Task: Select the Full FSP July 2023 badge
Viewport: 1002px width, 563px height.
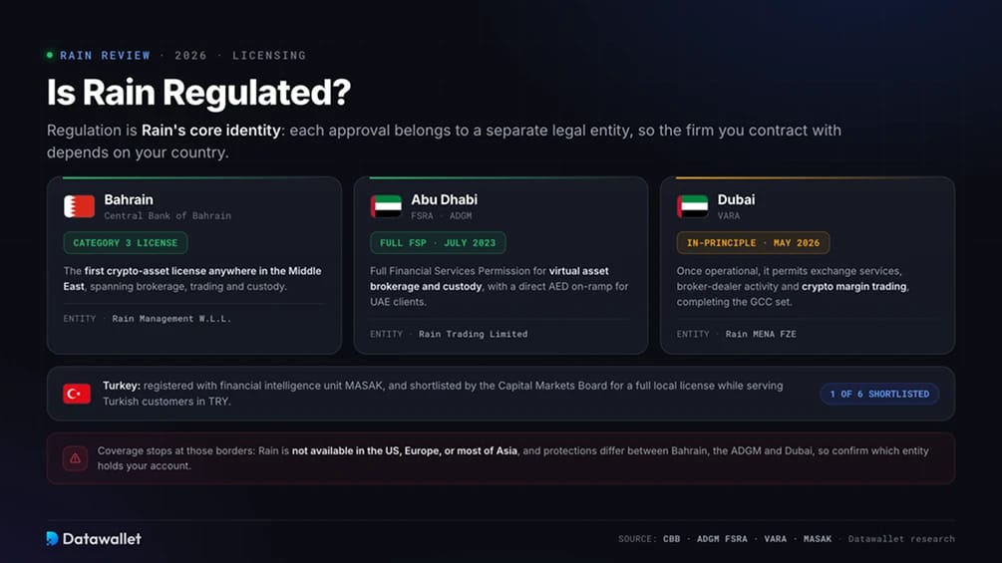Action: (x=438, y=243)
